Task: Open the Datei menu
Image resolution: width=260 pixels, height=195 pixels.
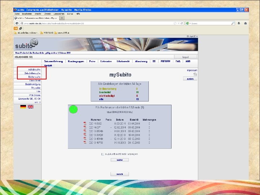Action: pyautogui.click(x=17, y=14)
